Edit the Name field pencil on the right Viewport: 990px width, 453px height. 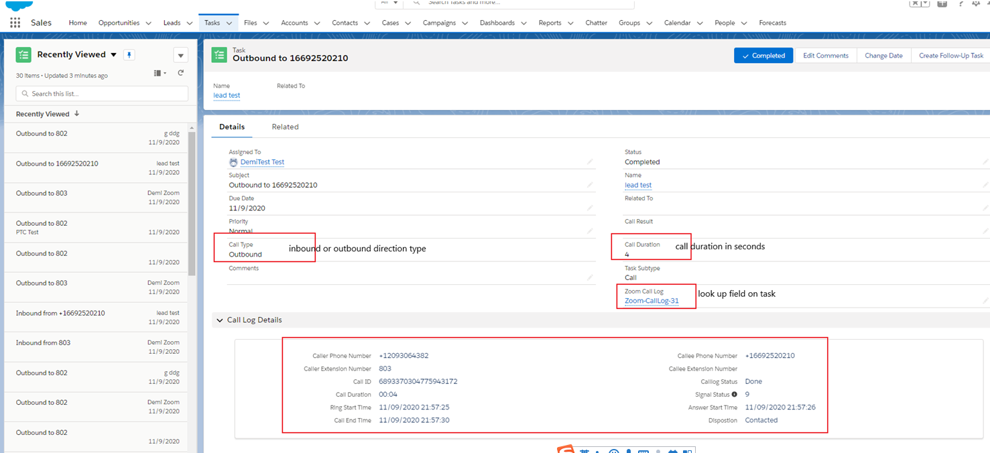pyautogui.click(x=985, y=185)
